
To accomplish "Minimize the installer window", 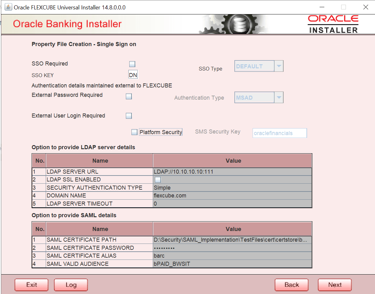I will [322, 7].
